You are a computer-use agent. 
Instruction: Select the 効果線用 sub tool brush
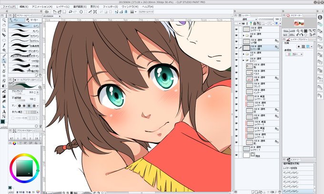click(x=24, y=46)
